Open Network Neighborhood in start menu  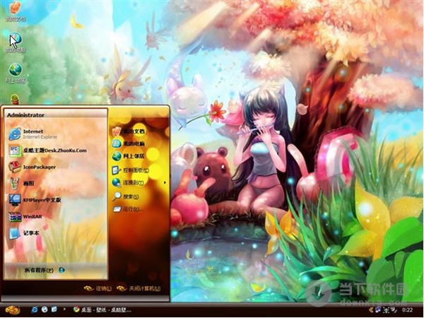click(x=129, y=156)
